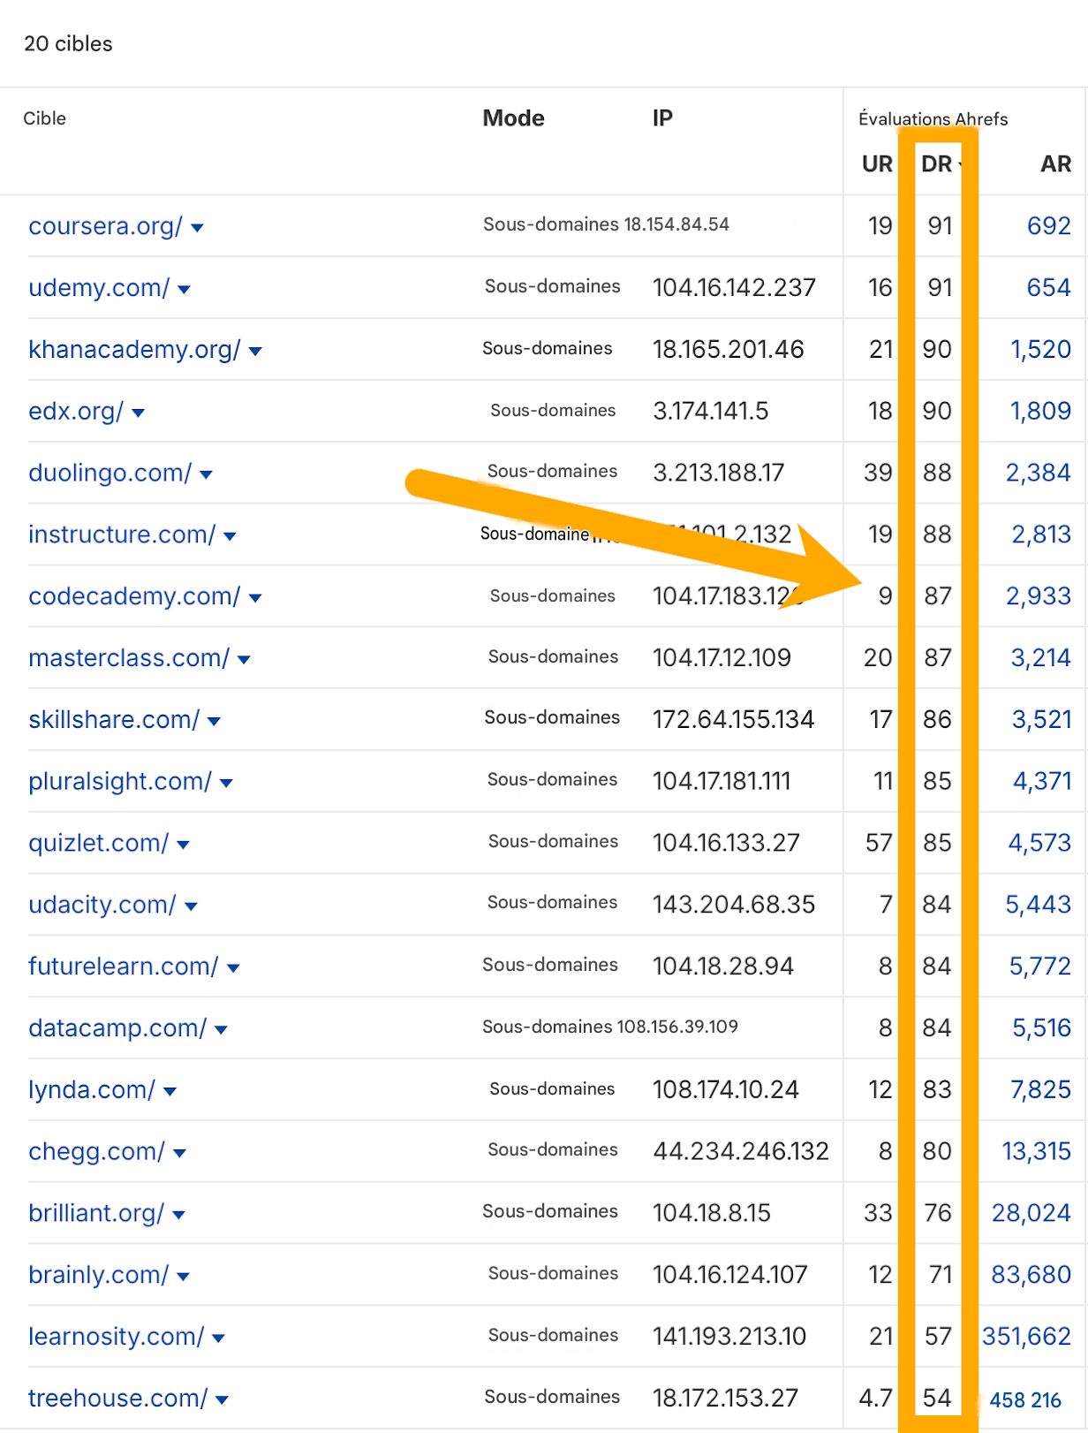The width and height of the screenshot is (1088, 1433).
Task: Sort the table by AR column
Action: 1055,164
